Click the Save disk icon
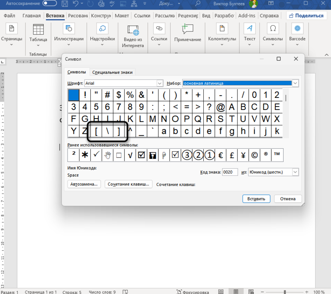The image size is (331, 294). tap(65, 4)
